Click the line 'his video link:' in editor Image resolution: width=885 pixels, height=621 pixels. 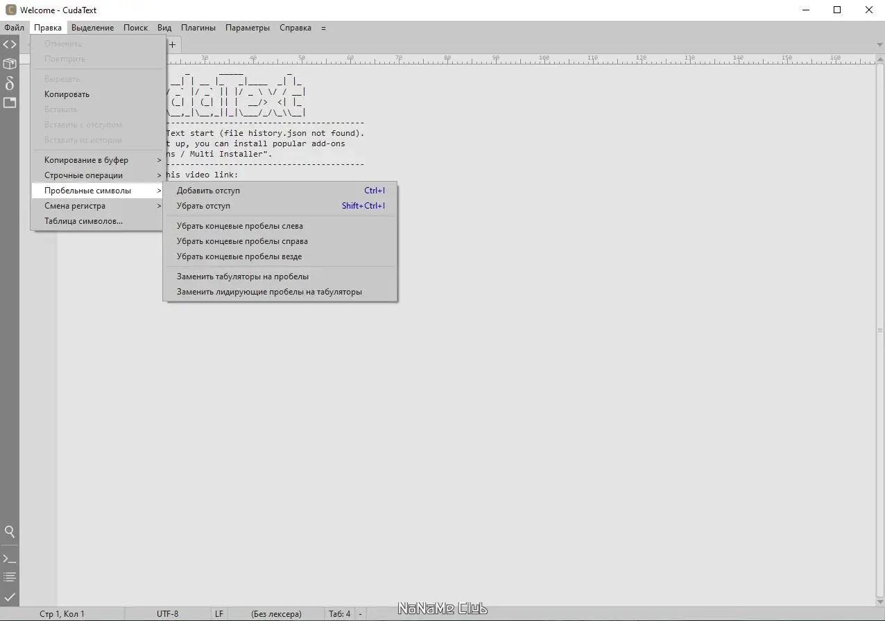[x=203, y=175]
